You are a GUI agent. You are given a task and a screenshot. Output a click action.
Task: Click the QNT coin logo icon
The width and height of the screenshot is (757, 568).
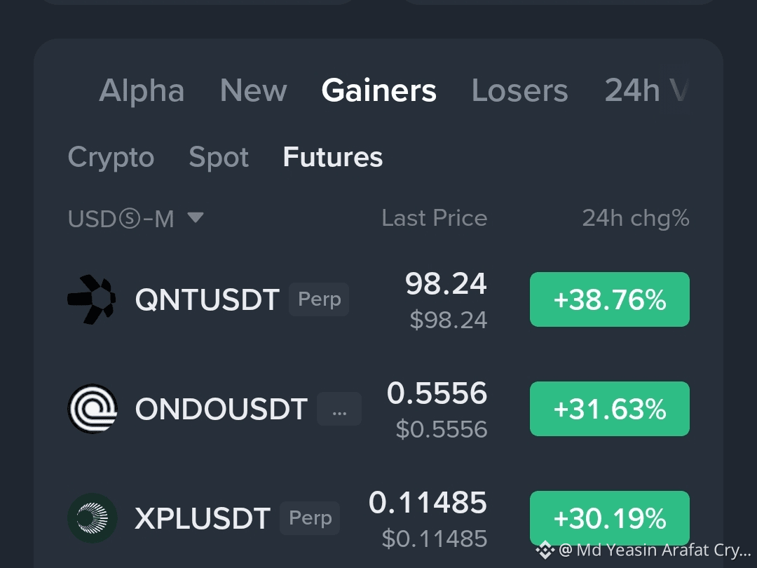tap(92, 299)
